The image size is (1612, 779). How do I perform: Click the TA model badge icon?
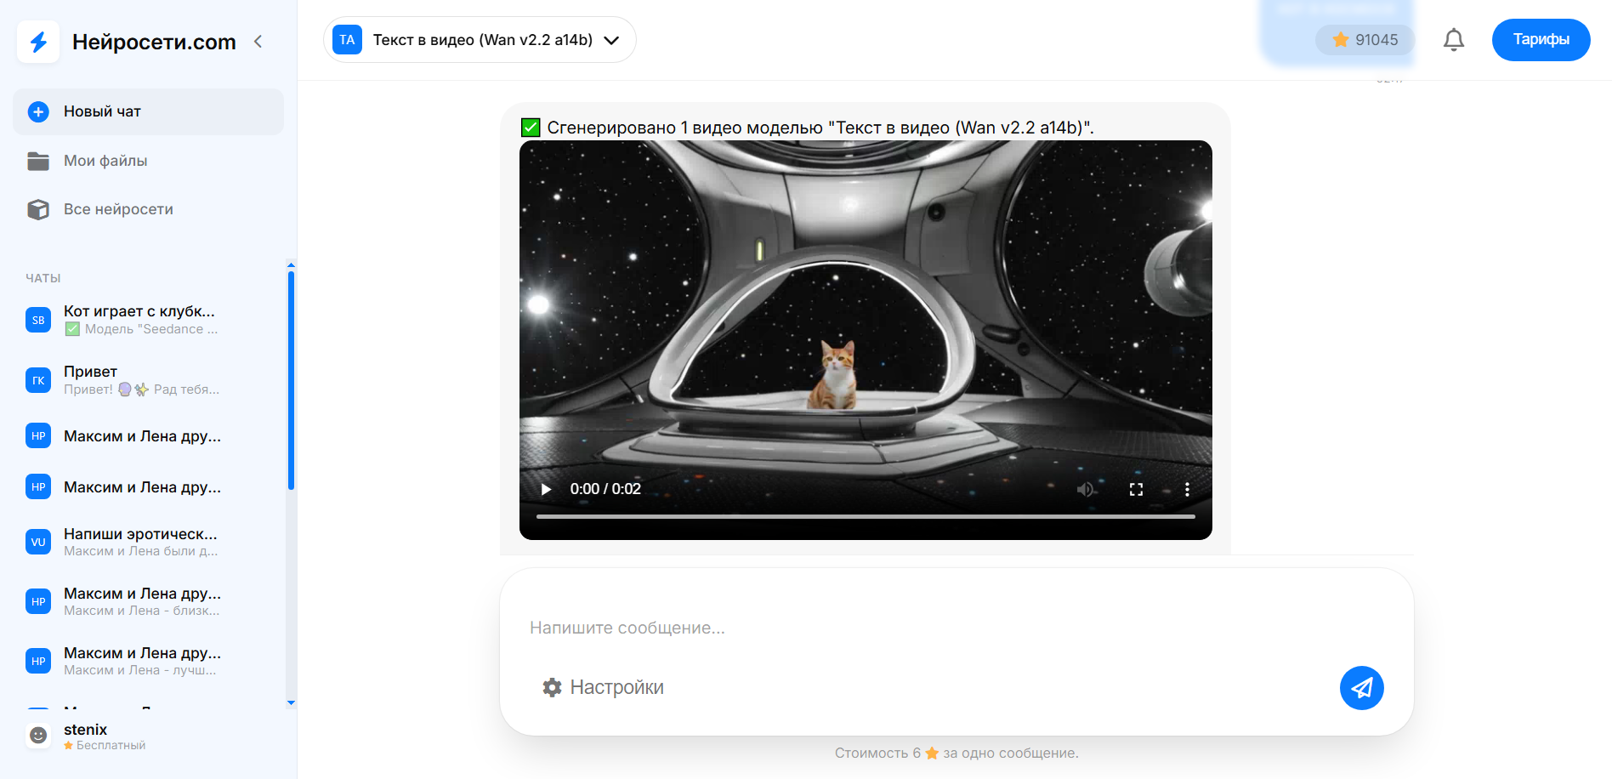(x=347, y=40)
